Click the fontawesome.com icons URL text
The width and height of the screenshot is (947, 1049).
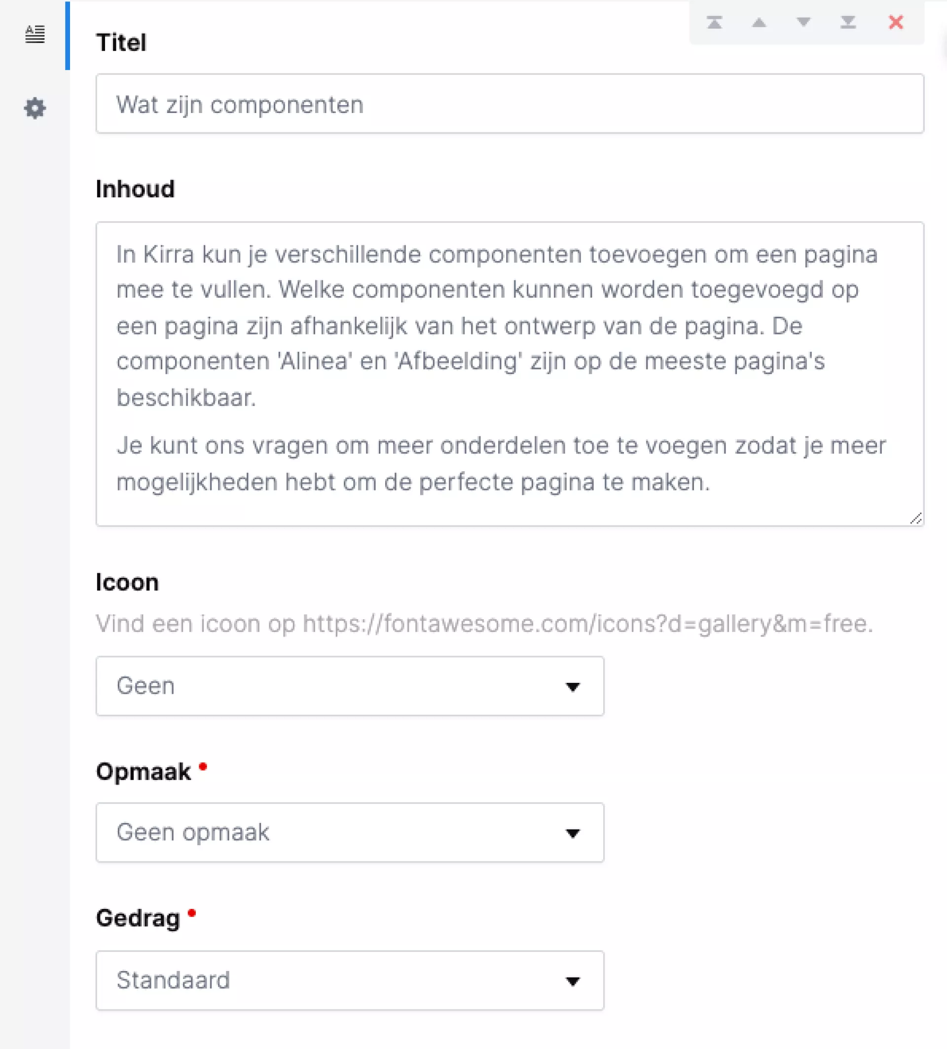click(x=587, y=623)
